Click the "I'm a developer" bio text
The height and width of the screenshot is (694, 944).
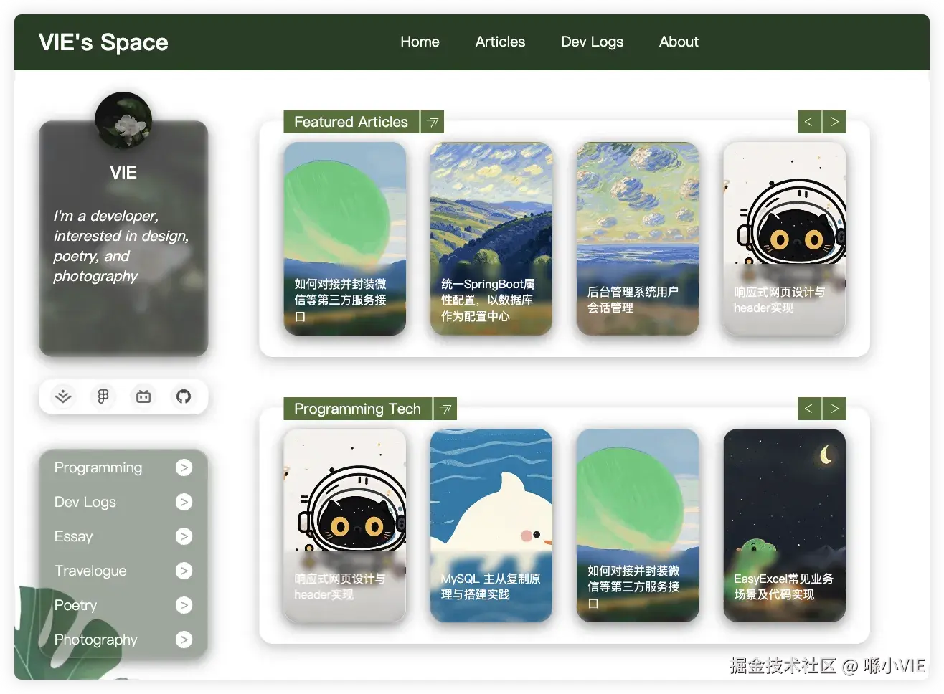pos(121,246)
